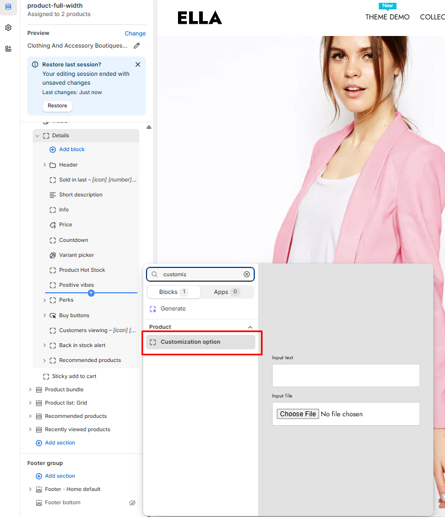Click the blue plus insert block handle
This screenshot has height=517, width=445.
click(x=91, y=293)
